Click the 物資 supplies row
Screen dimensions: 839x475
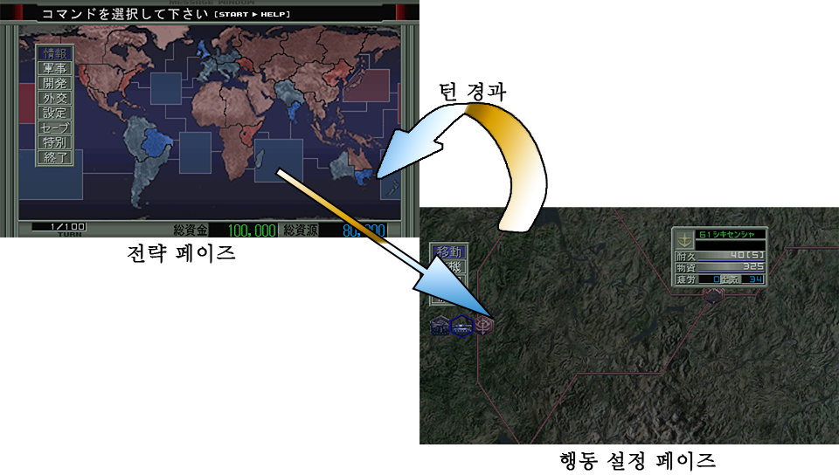pos(720,267)
